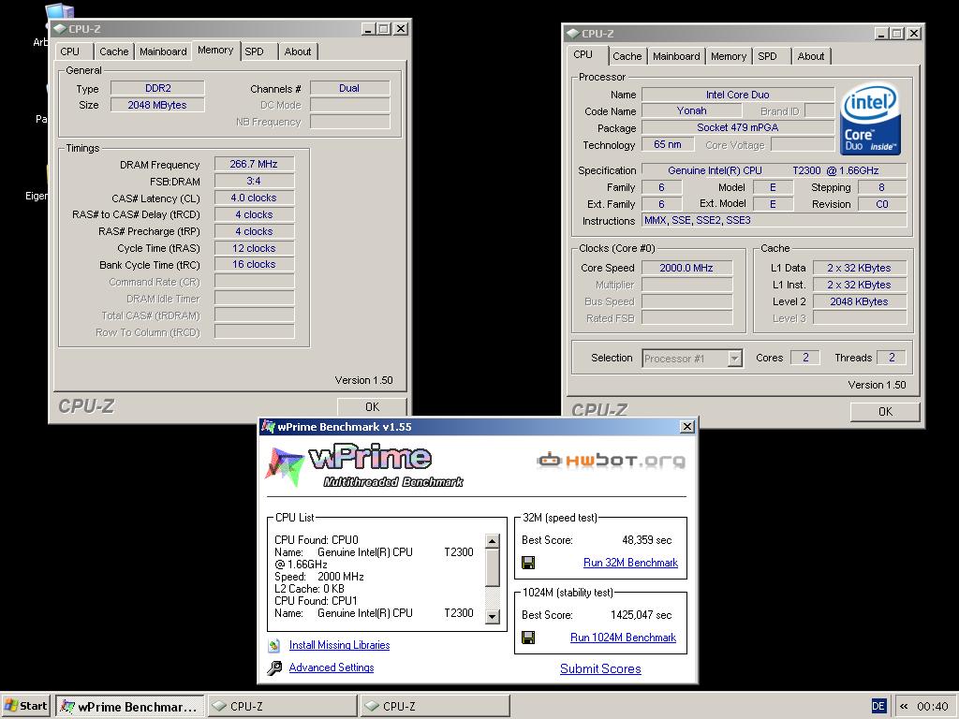Image resolution: width=959 pixels, height=719 pixels.
Task: Click the Advanced Settings wrench icon
Action: pos(274,668)
